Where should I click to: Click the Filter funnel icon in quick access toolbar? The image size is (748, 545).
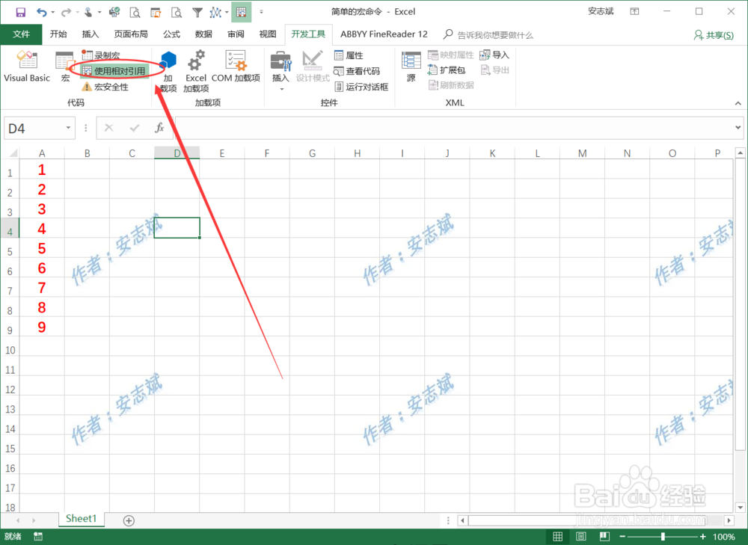197,13
